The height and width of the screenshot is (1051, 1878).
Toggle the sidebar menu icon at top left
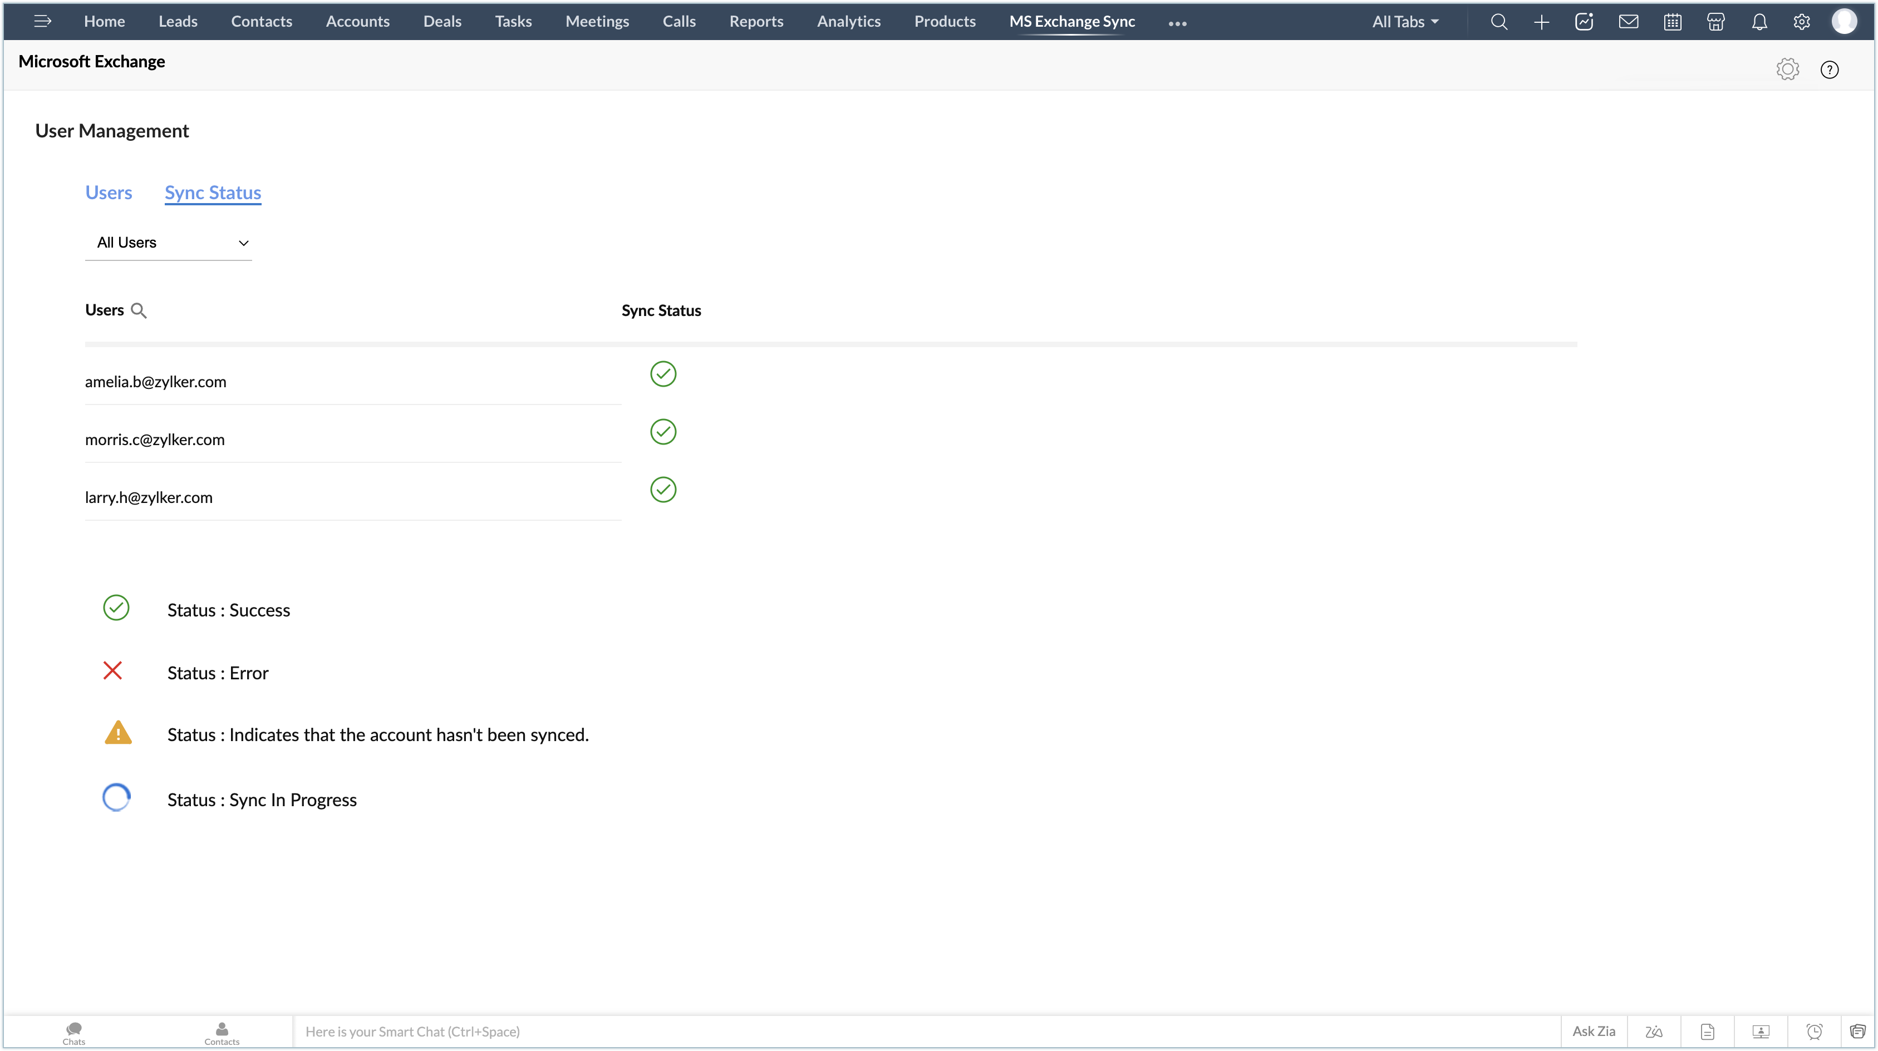(x=42, y=21)
